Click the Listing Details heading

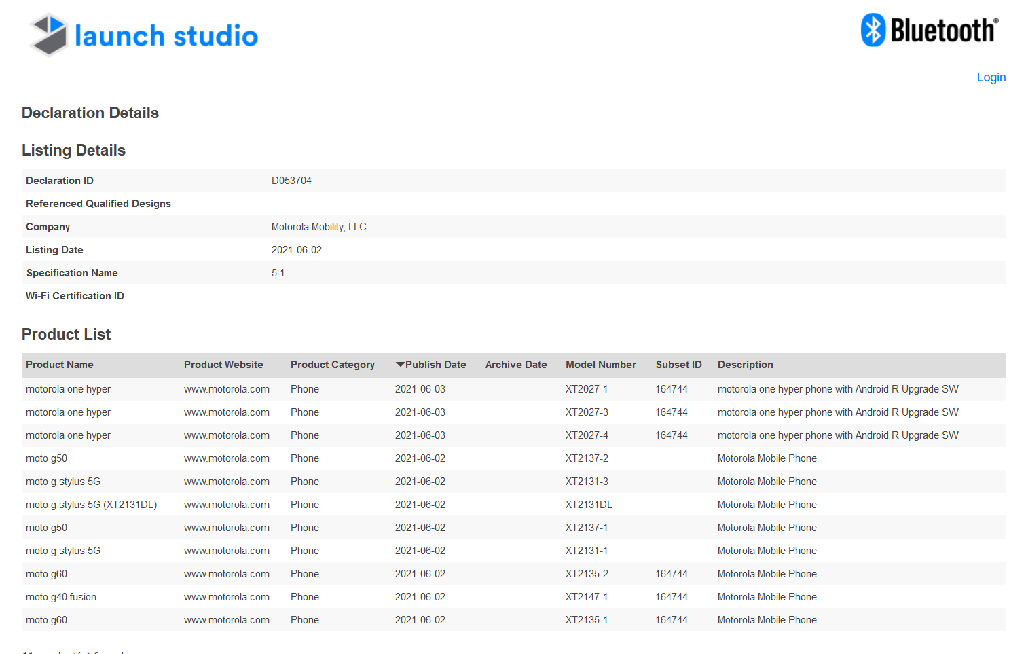(73, 150)
